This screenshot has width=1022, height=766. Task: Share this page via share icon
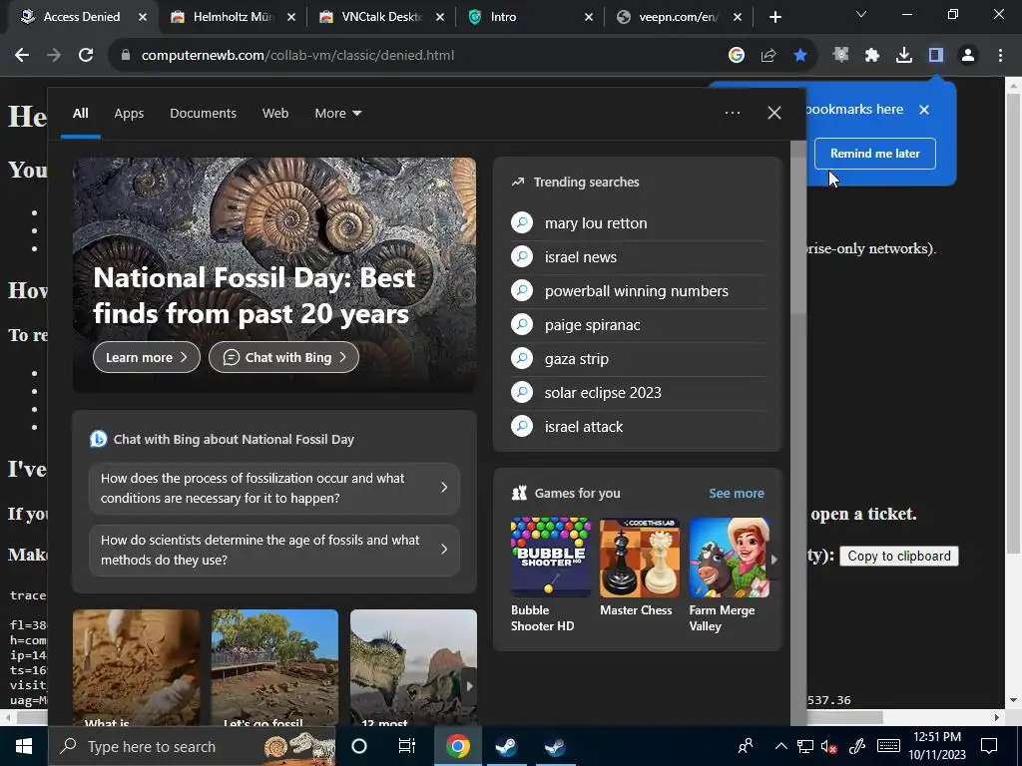[x=768, y=56]
